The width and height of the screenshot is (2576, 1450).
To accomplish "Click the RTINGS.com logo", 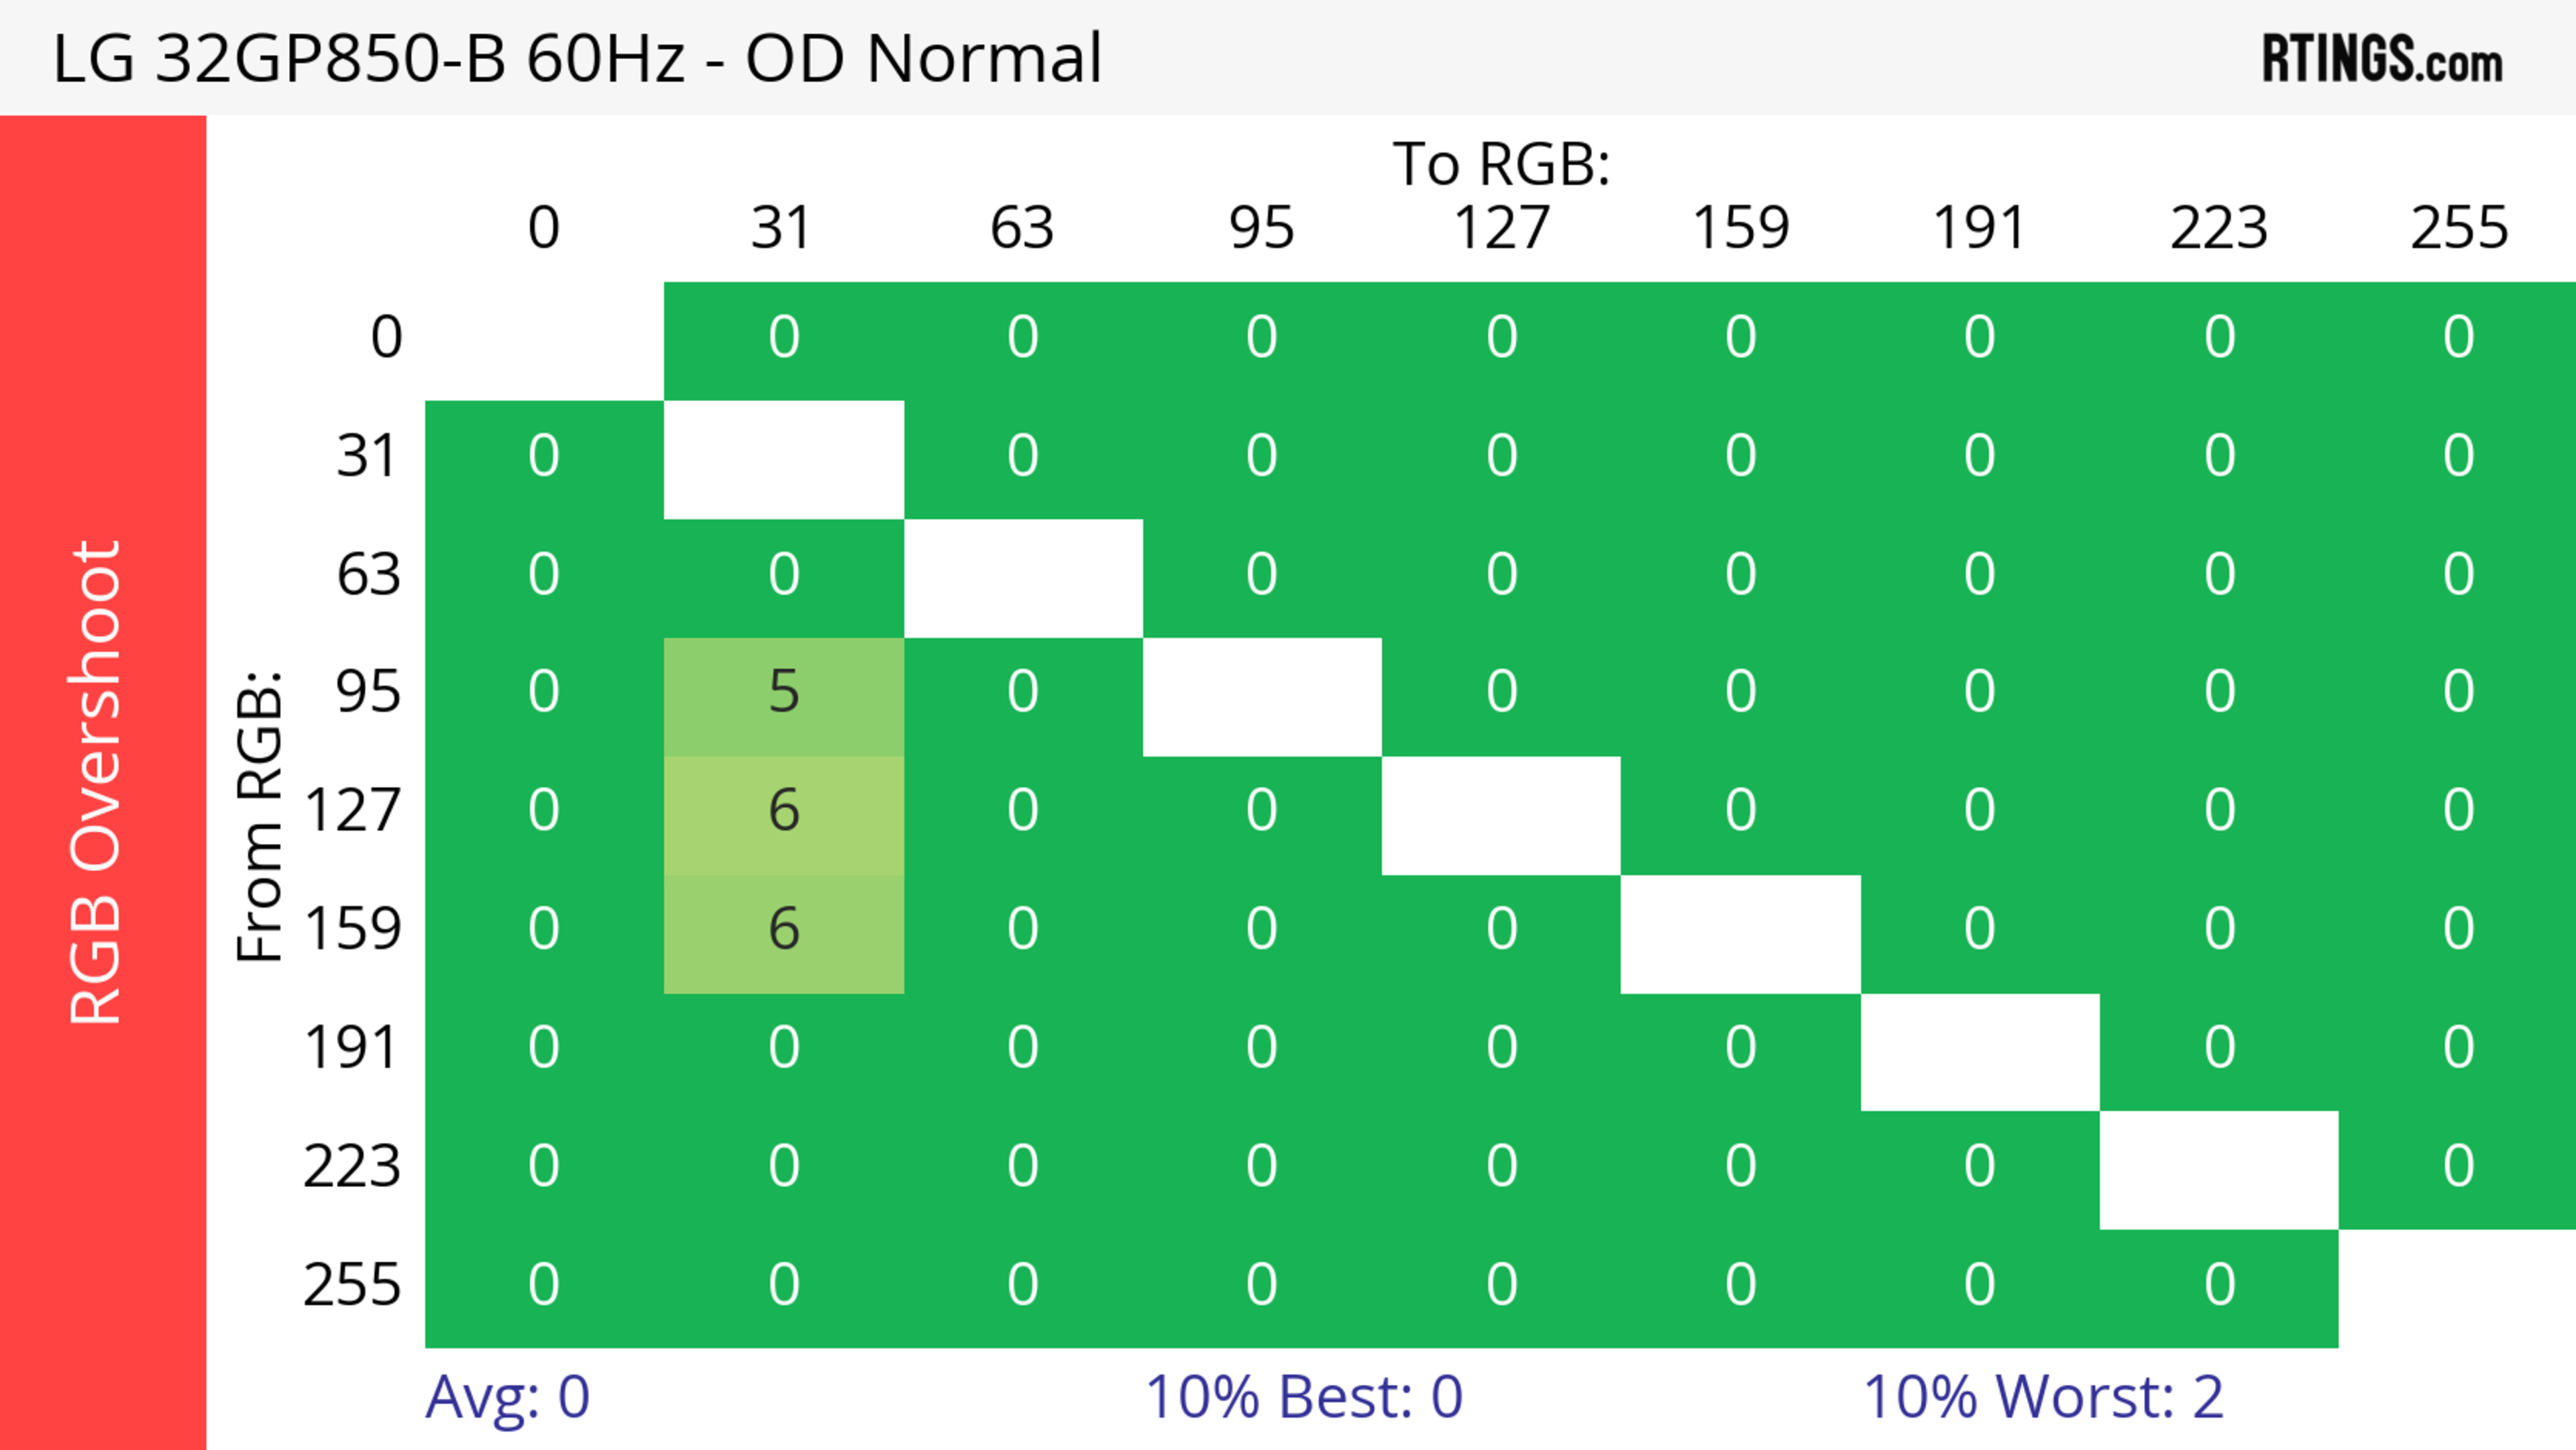I will [2382, 59].
